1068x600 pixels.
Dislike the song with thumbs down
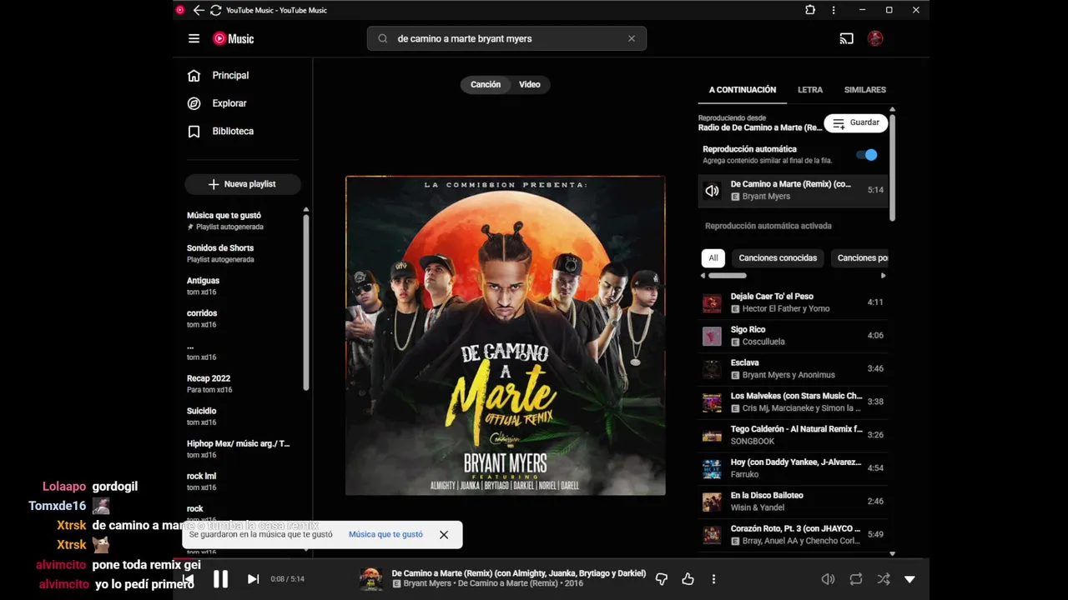(x=662, y=579)
